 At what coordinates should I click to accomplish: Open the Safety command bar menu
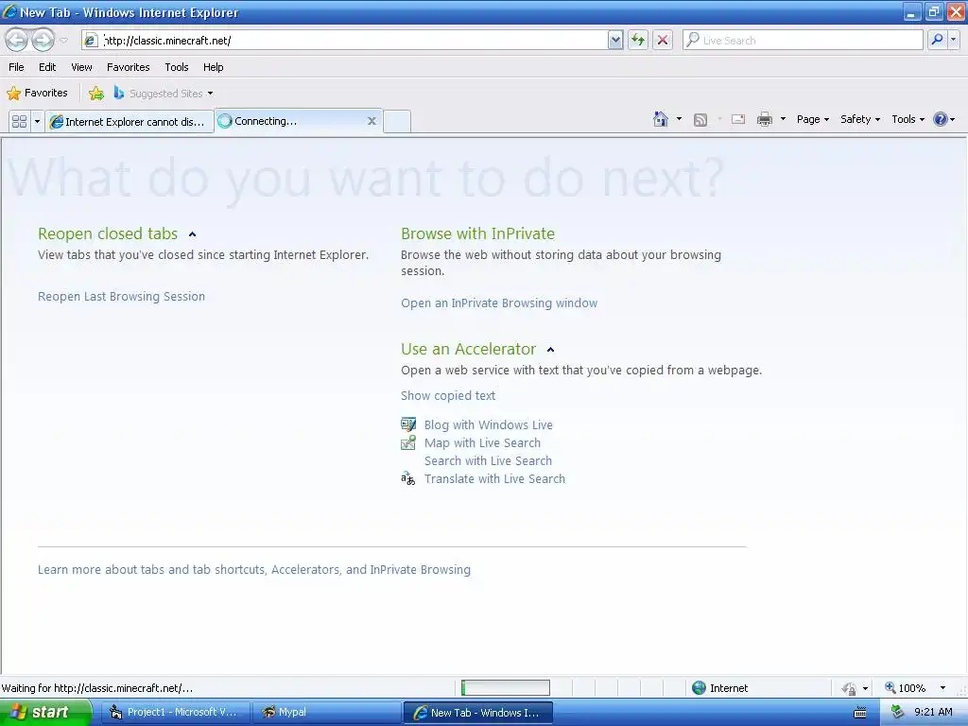click(860, 119)
